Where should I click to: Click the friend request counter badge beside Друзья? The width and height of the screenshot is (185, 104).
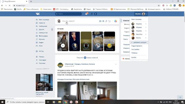coord(52,29)
